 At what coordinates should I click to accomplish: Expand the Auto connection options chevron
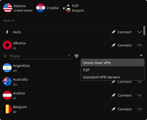coord(140,32)
